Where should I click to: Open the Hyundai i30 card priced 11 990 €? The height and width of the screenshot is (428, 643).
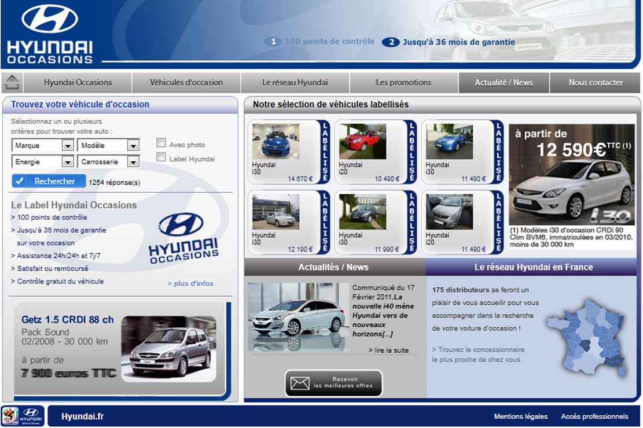coord(375,222)
